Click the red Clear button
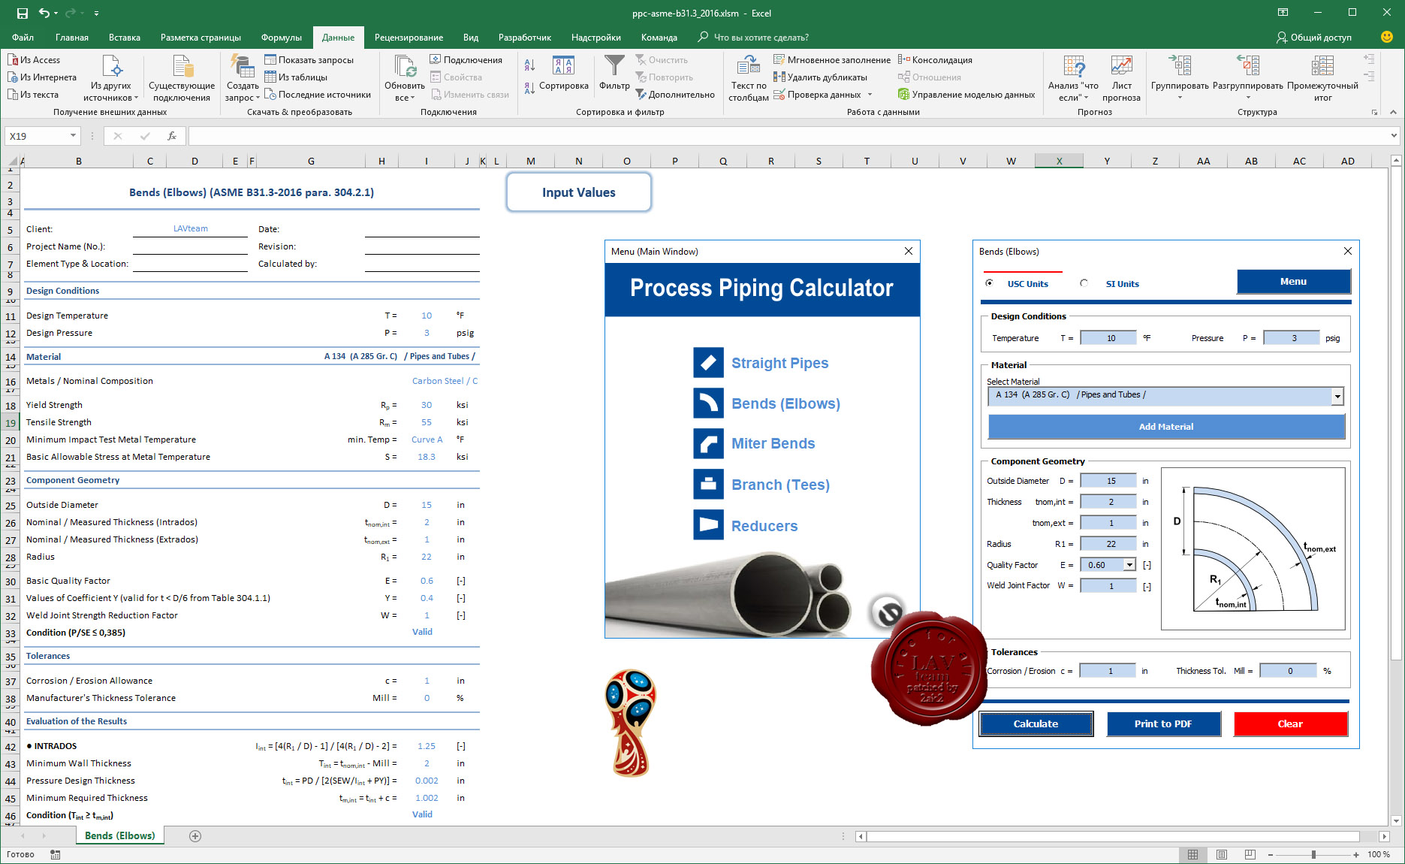The height and width of the screenshot is (864, 1405). (1290, 724)
